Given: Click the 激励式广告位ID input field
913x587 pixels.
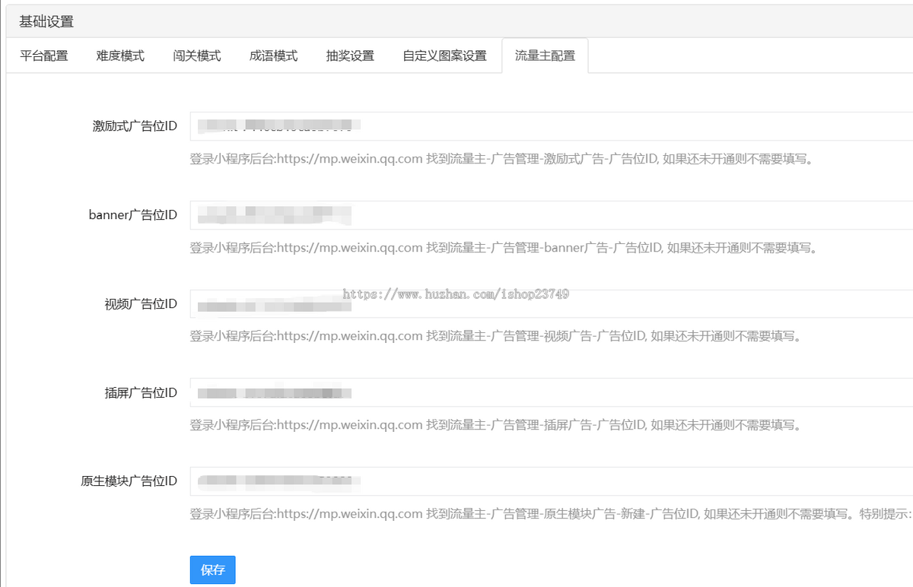Looking at the screenshot, I should tap(551, 126).
